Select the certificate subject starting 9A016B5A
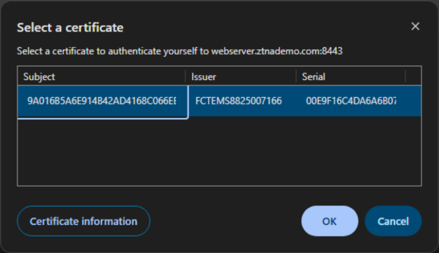This screenshot has width=439, height=253. point(101,101)
